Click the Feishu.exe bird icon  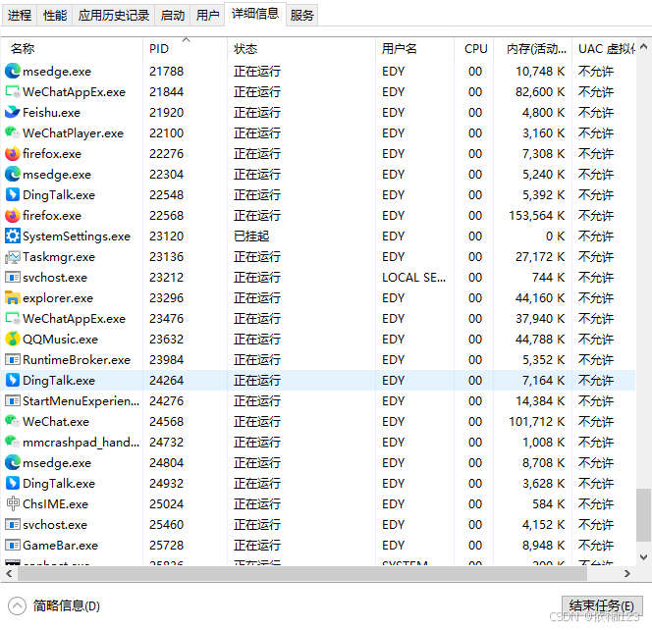[13, 112]
